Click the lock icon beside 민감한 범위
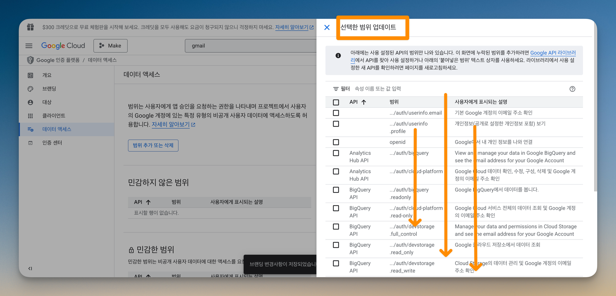 [131, 250]
